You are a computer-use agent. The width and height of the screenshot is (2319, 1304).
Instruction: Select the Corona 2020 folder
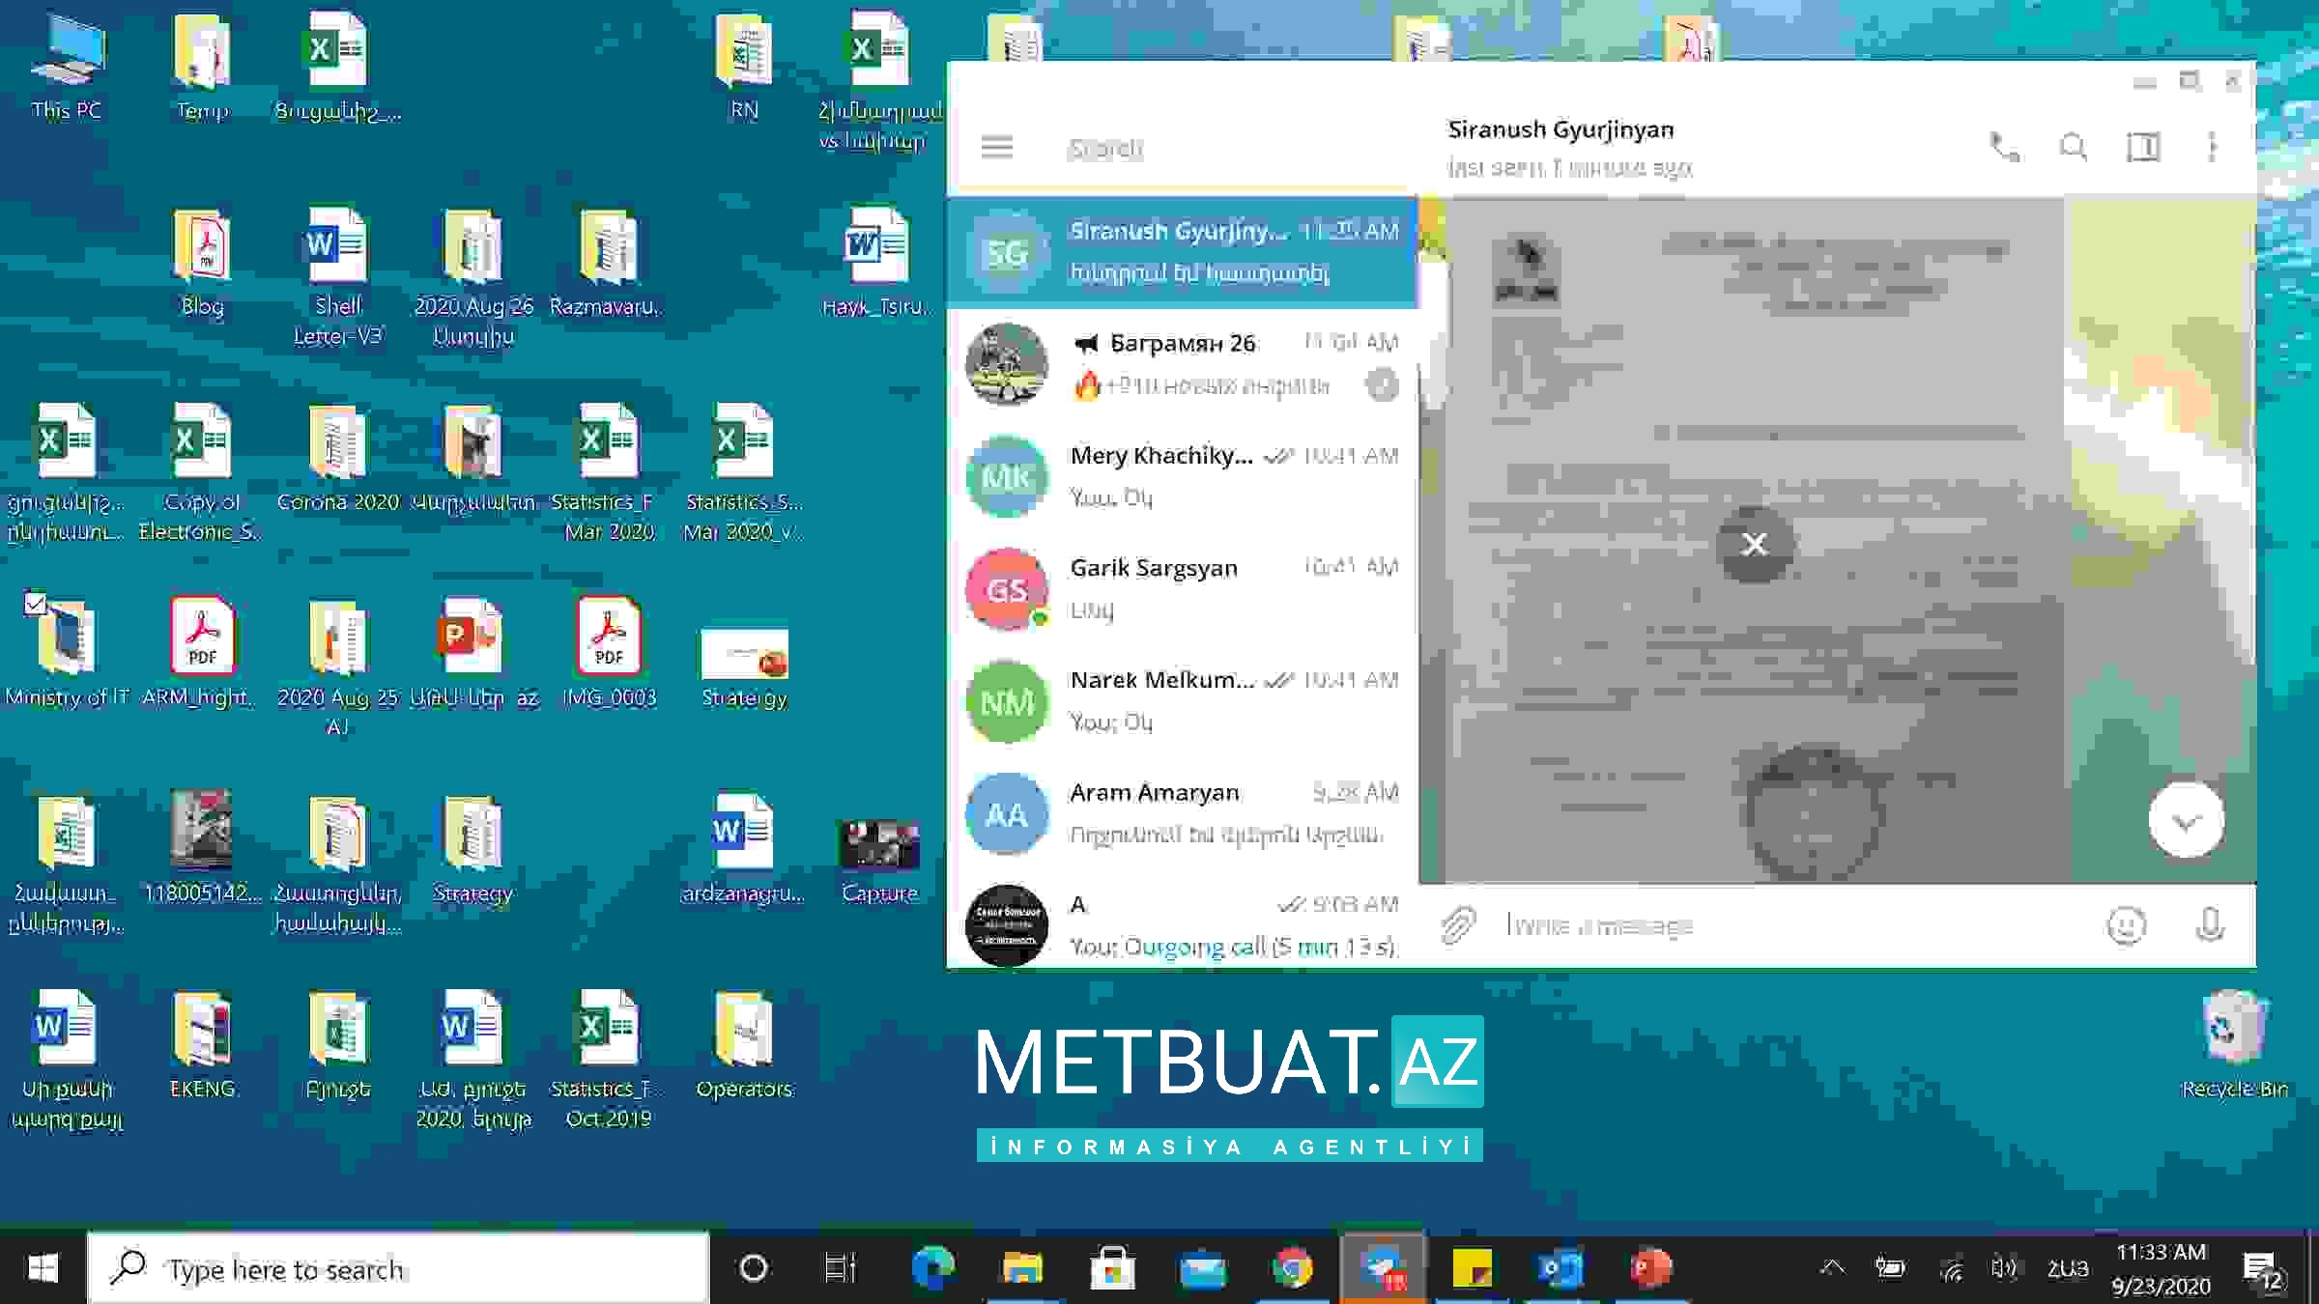337,459
